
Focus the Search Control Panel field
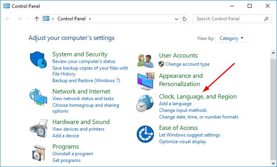(x=232, y=19)
